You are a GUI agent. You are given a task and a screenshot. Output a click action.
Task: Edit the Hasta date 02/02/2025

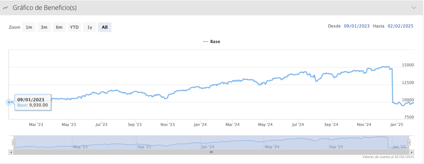coord(400,26)
